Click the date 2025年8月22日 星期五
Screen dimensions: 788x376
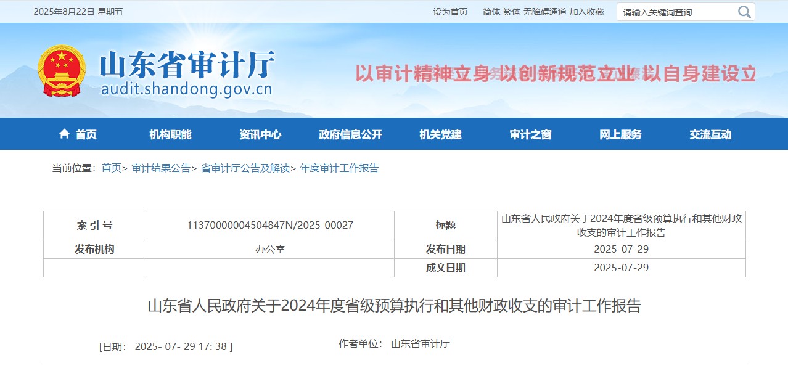[78, 12]
